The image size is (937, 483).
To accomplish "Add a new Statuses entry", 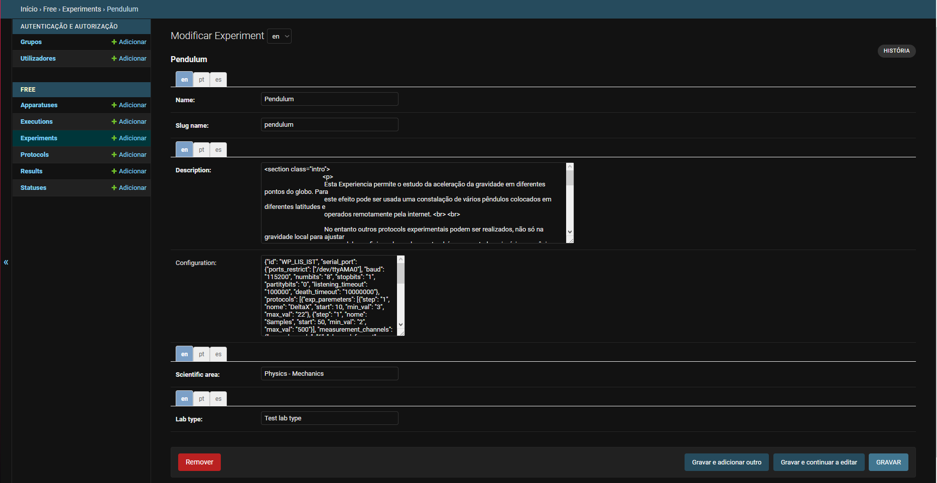I will coord(129,188).
